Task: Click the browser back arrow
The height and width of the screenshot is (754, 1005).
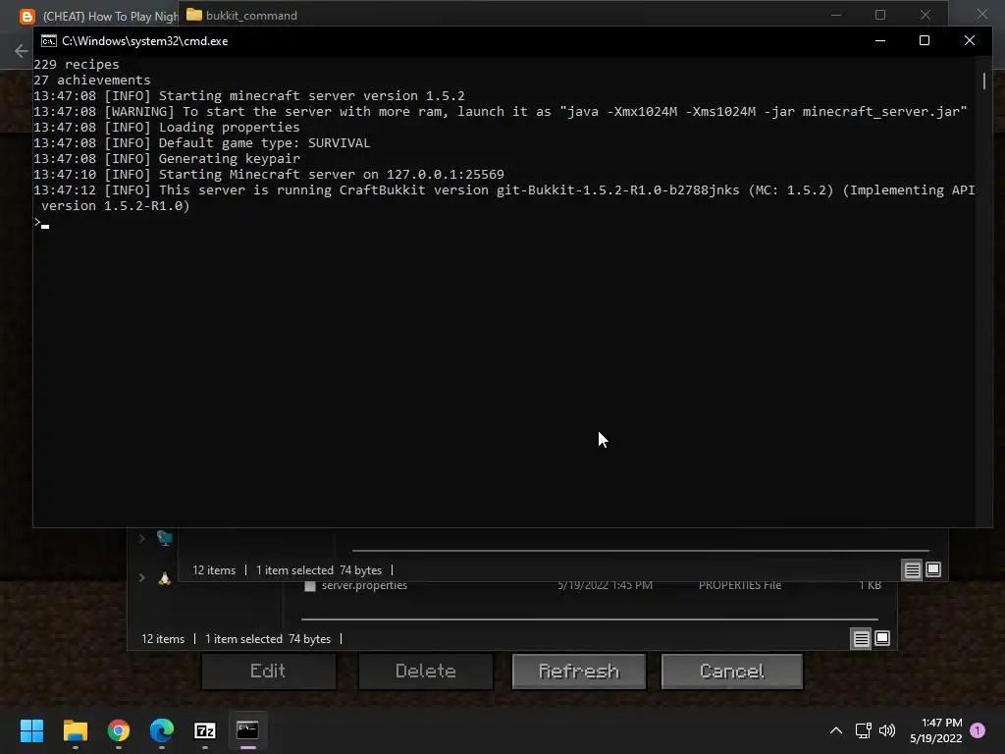Action: click(21, 51)
